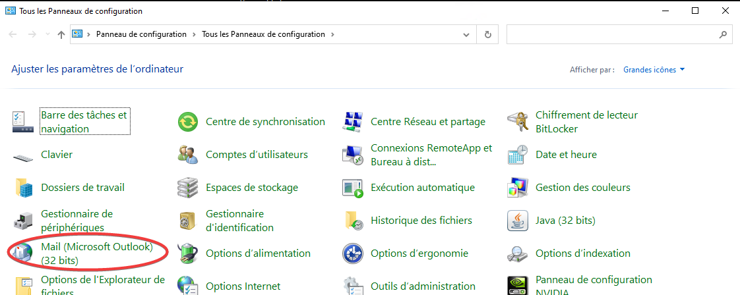Screen dimensions: 740x295
Task: Open the Centre de synchronisation icon
Action: pyautogui.click(x=188, y=122)
